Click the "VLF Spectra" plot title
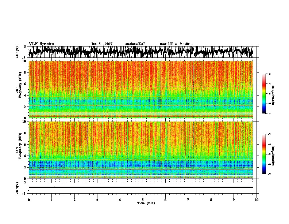 pos(41,44)
